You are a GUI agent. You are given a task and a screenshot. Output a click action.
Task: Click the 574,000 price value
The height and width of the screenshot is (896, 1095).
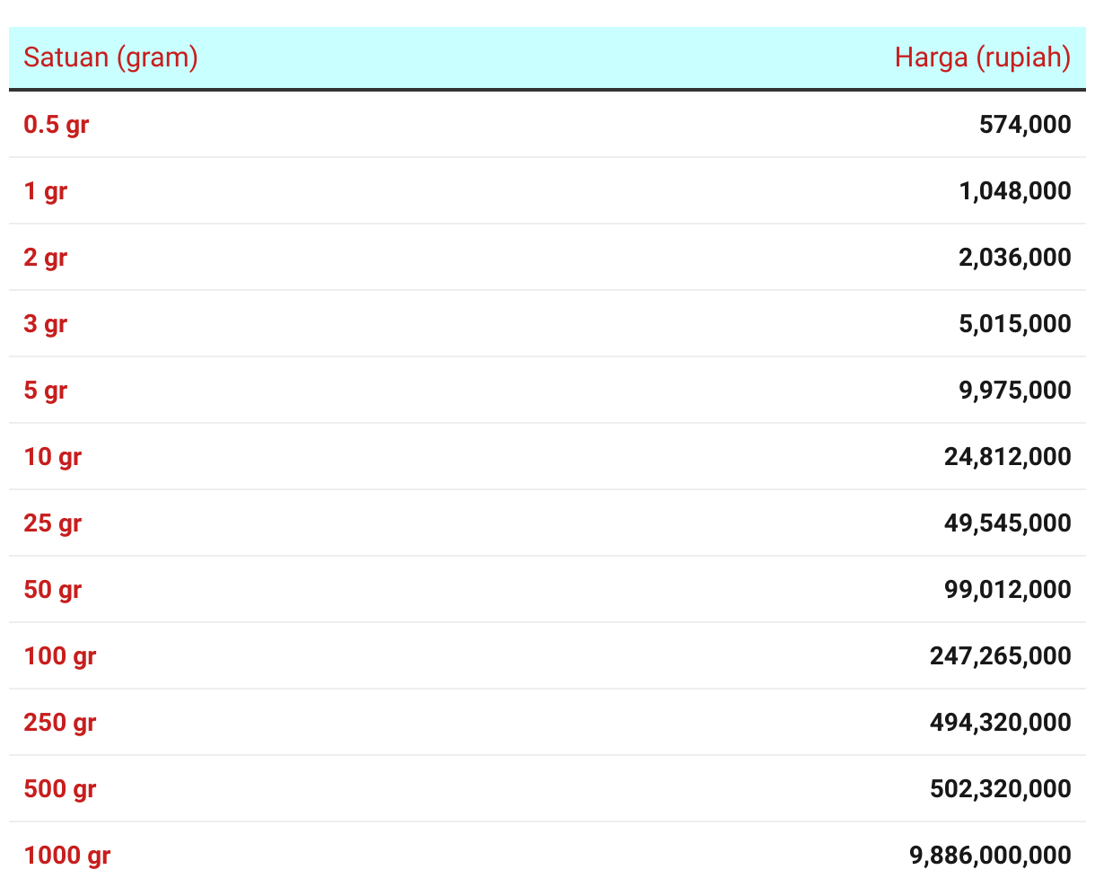(x=1025, y=124)
